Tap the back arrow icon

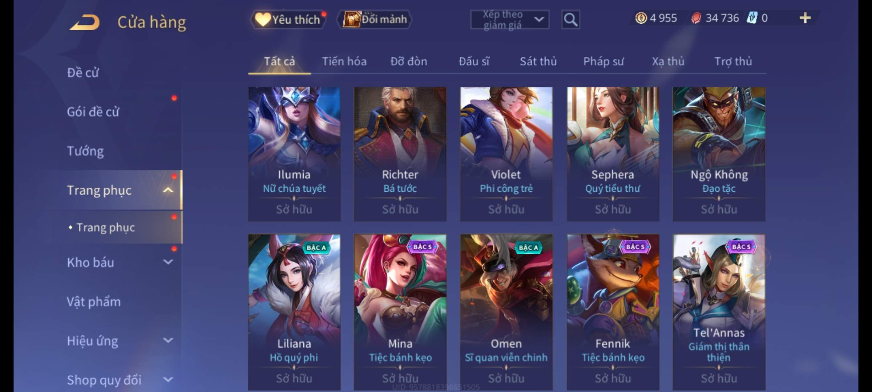pos(85,22)
